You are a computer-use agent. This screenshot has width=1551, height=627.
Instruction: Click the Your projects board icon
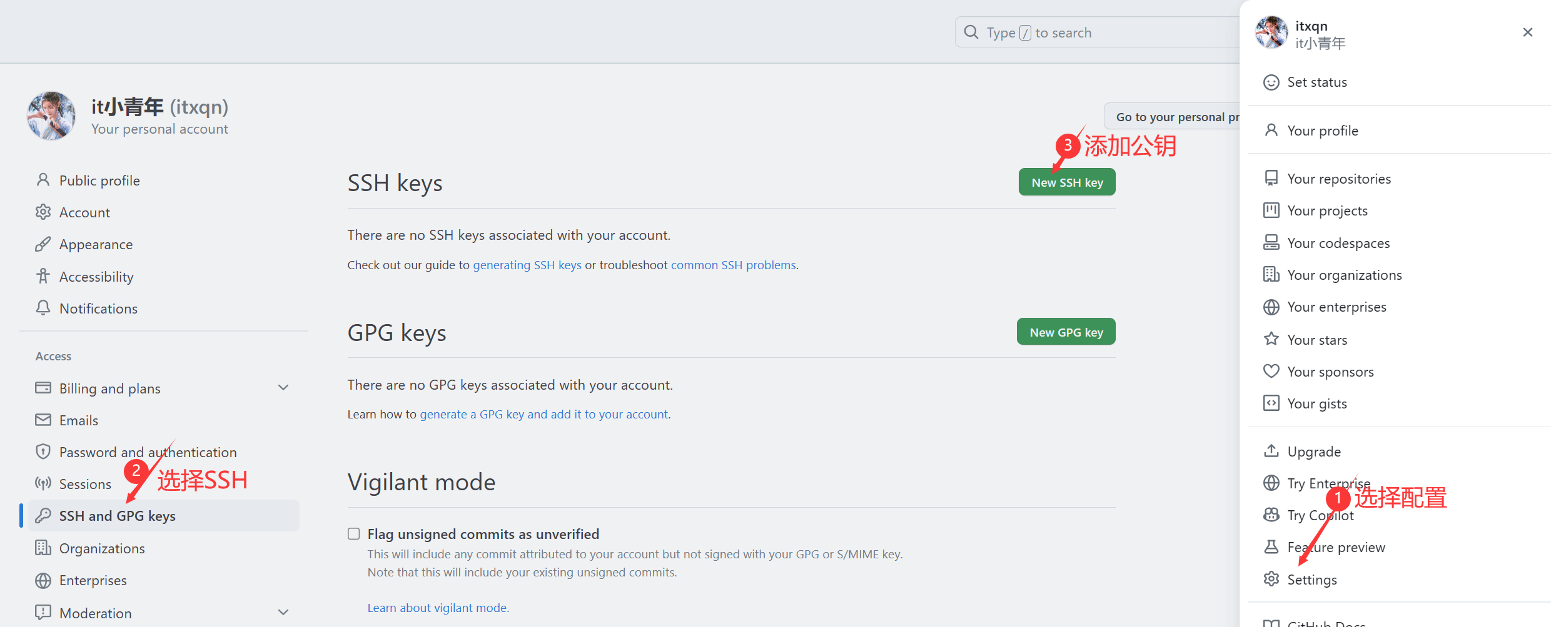(x=1271, y=210)
